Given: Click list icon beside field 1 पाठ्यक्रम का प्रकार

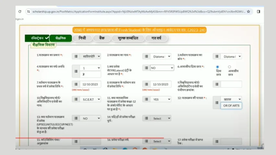Looking at the screenshot, I should (76, 56).
